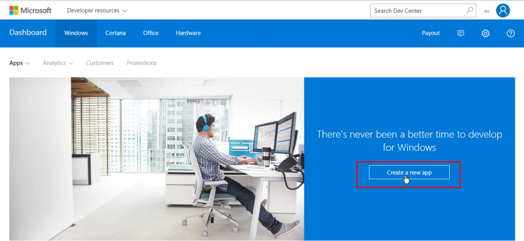Open the help question mark icon
The image size is (524, 241).
coord(510,33)
